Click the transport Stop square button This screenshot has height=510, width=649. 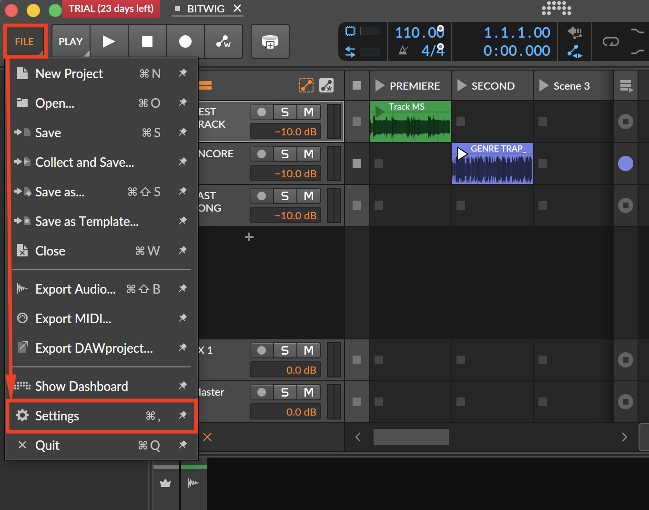click(147, 42)
